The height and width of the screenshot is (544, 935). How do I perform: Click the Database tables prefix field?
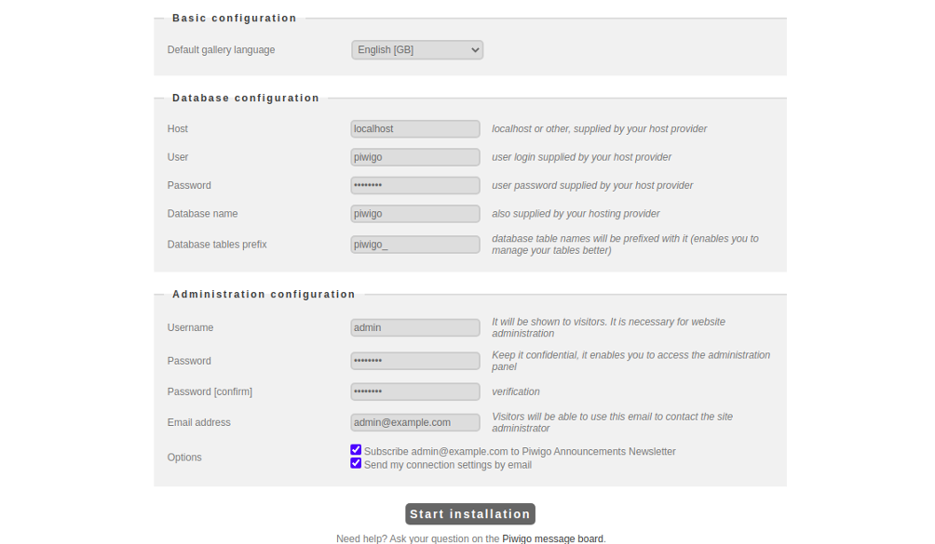click(x=415, y=245)
